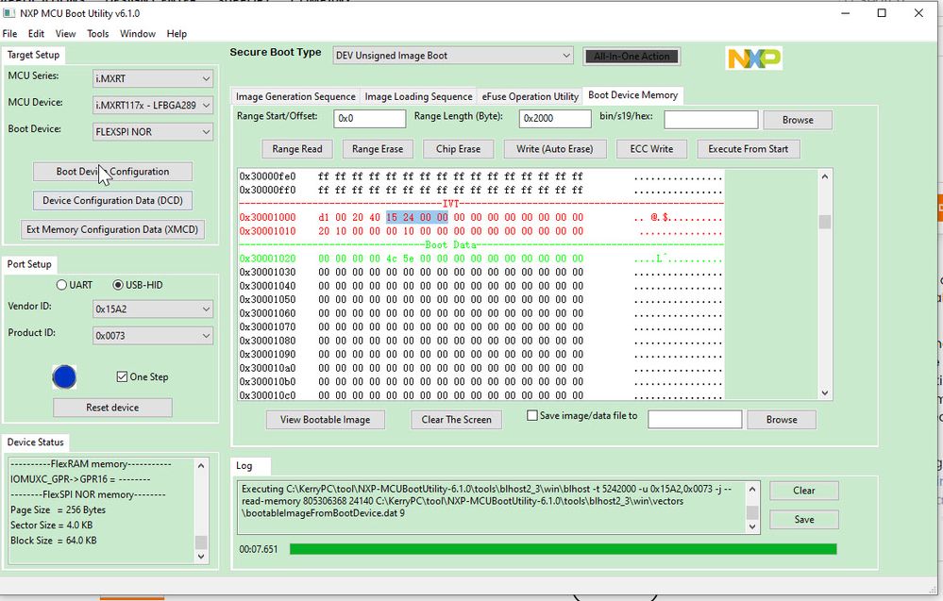
Task: Click Write (Auto Erase) button
Action: pos(554,149)
